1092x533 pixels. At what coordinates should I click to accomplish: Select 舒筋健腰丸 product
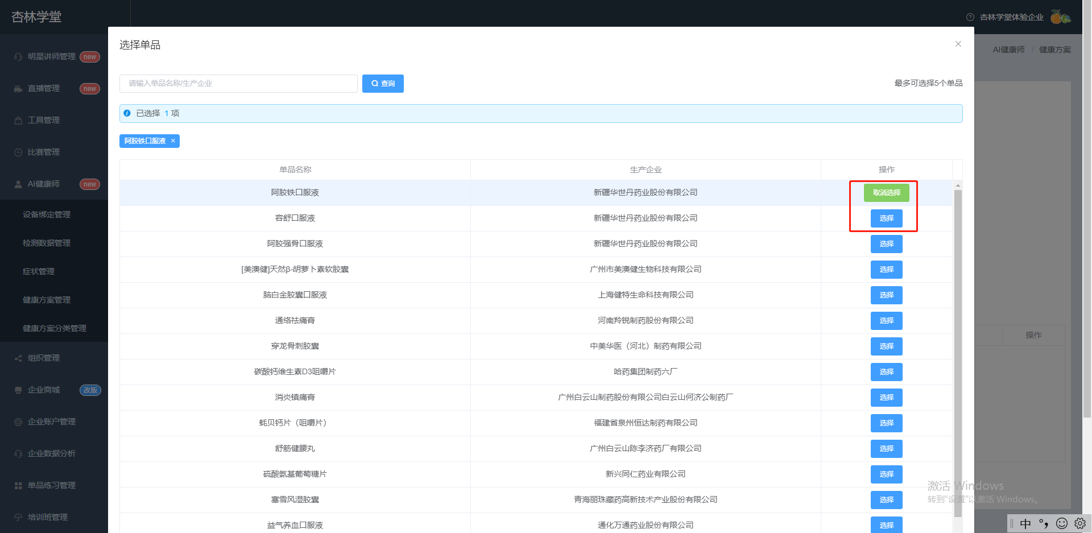[886, 449]
